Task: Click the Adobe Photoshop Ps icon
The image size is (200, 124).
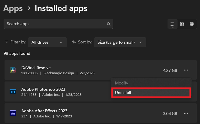Action: click(13, 92)
